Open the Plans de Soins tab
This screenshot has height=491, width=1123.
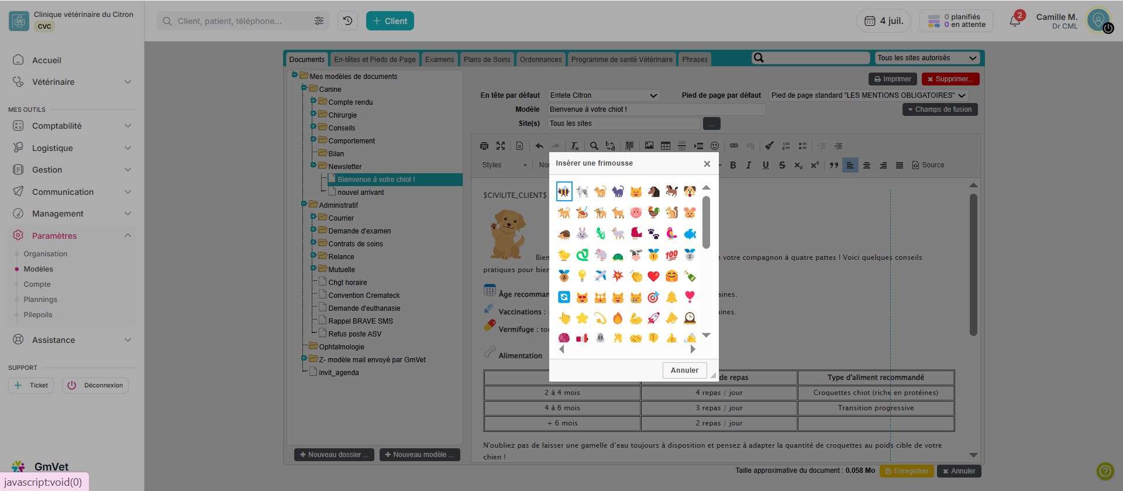point(487,59)
